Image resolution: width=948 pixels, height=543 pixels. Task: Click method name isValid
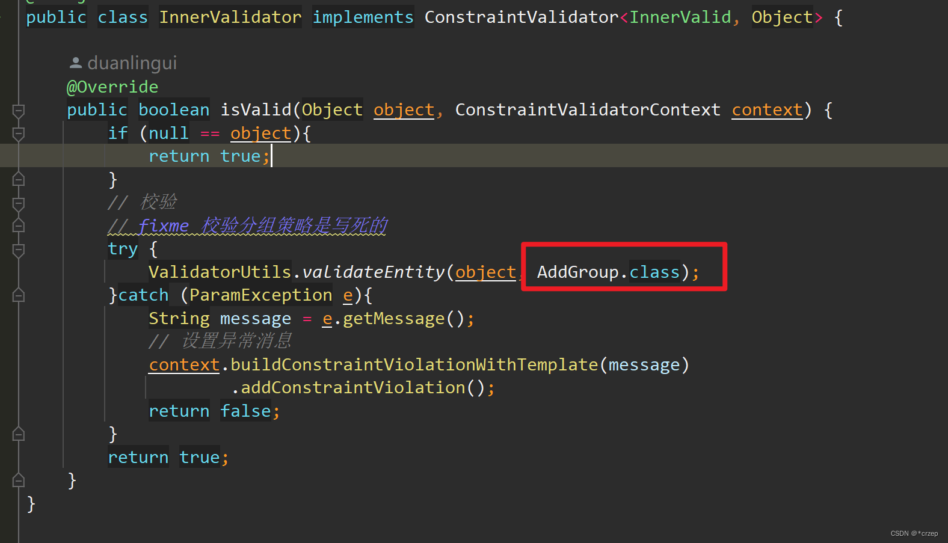256,110
